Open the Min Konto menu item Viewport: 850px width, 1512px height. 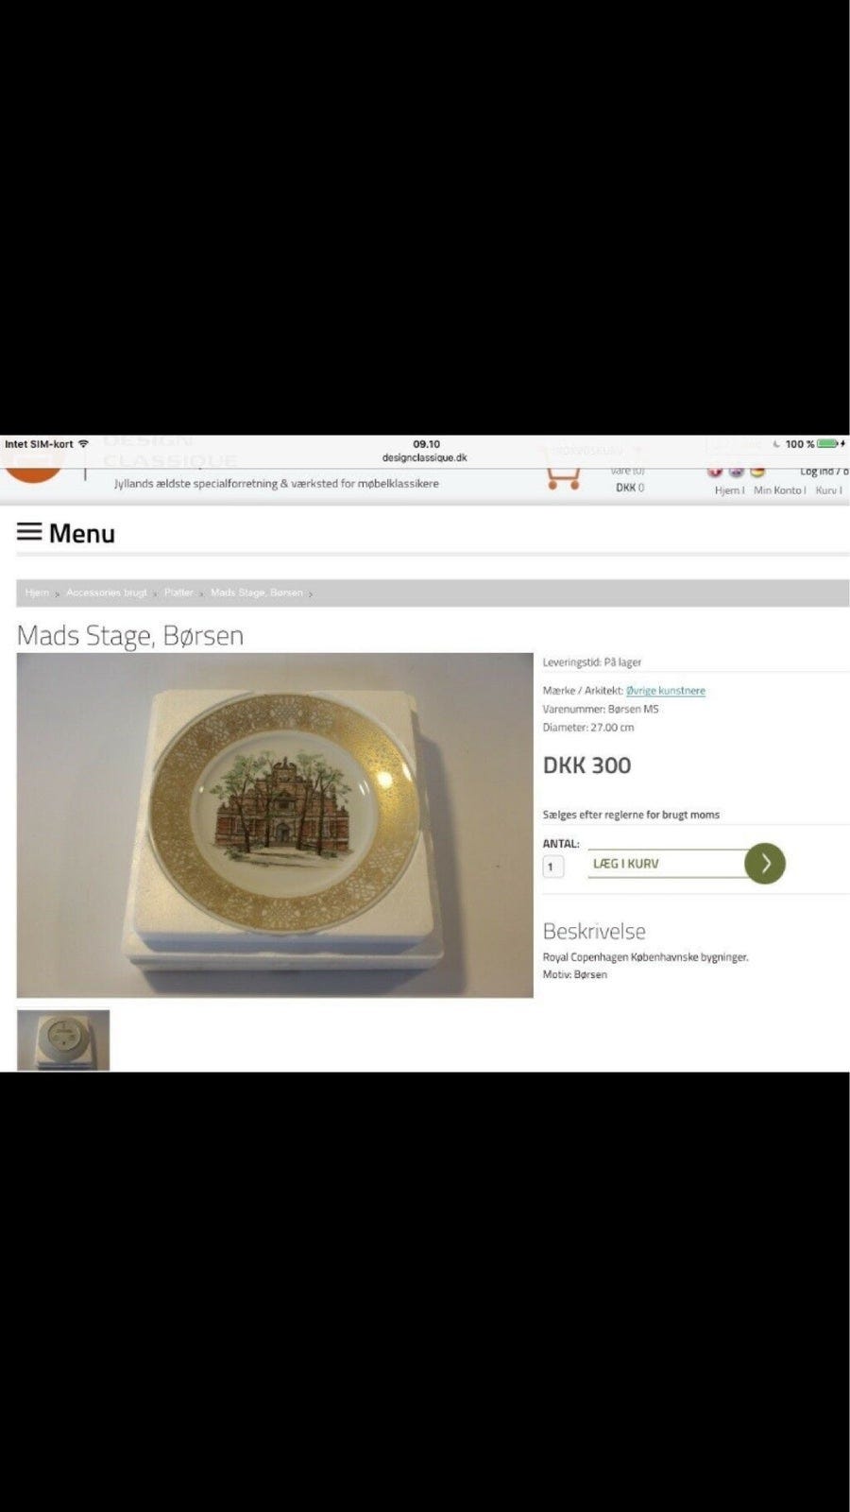[x=779, y=490]
